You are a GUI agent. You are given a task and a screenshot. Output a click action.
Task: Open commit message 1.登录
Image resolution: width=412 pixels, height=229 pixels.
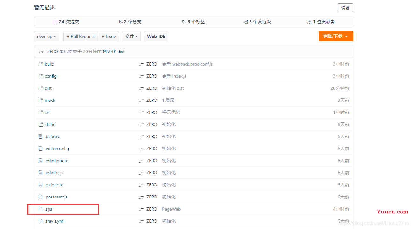click(x=169, y=100)
